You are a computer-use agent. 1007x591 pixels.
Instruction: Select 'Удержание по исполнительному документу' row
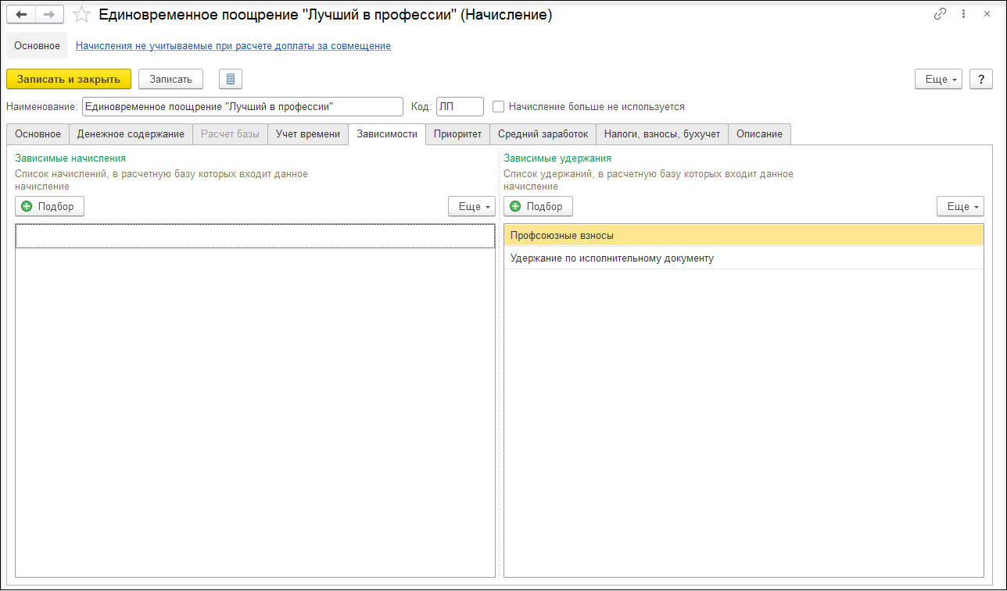tap(744, 258)
